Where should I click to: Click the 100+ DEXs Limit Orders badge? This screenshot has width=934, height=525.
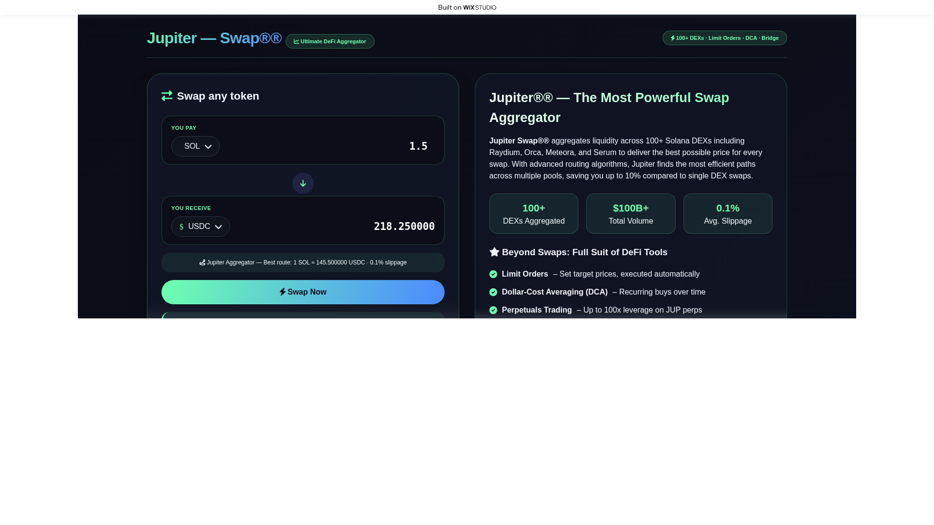725,38
